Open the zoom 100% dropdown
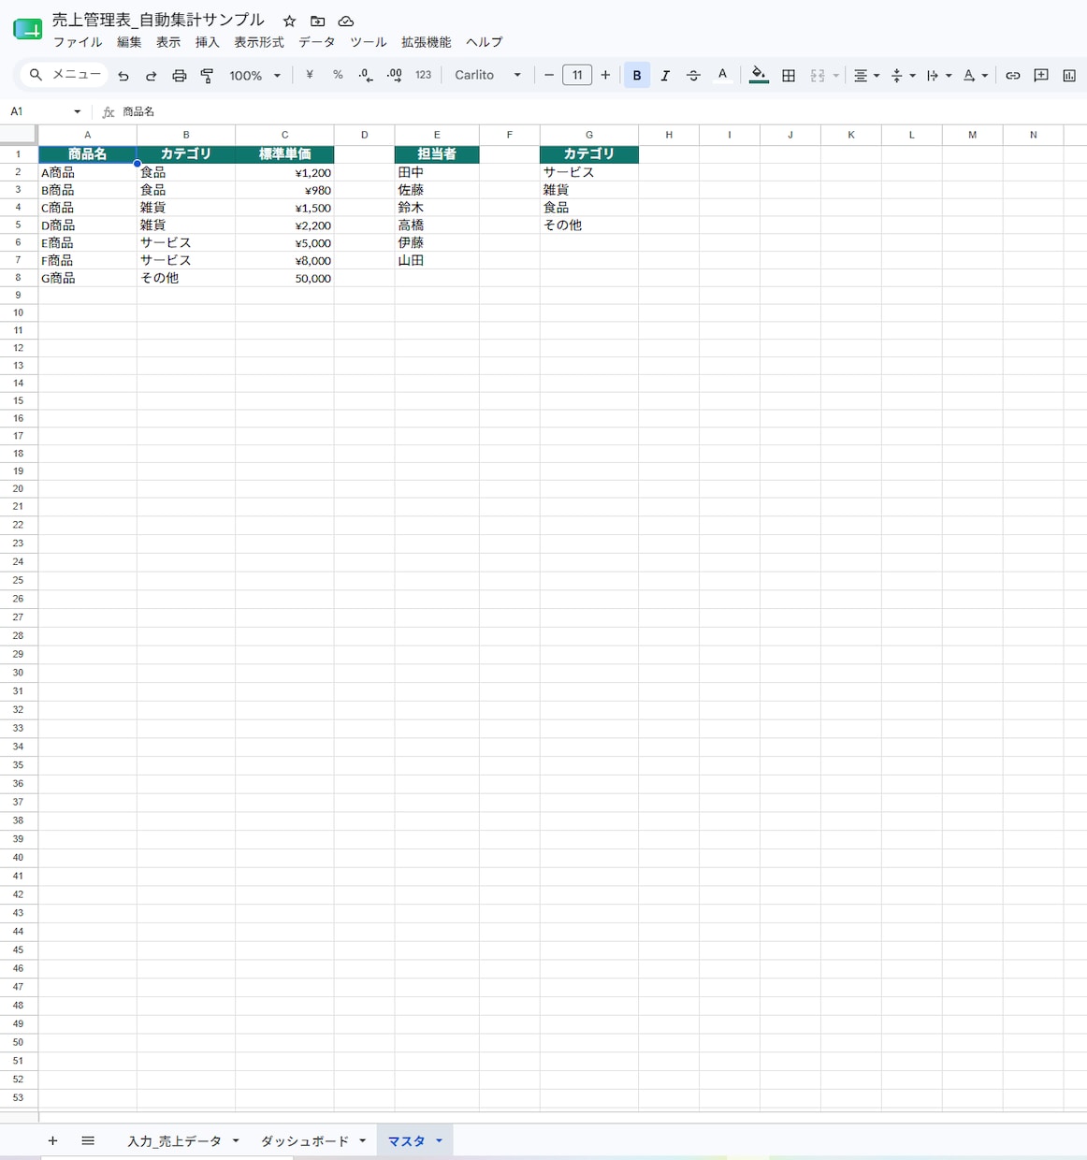The image size is (1087, 1160). [254, 76]
